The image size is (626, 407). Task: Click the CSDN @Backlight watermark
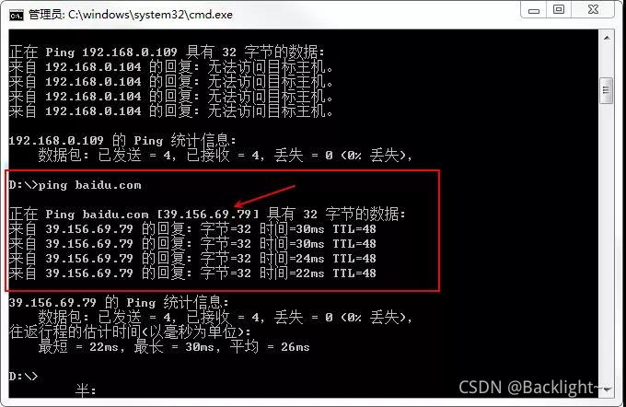[528, 388]
